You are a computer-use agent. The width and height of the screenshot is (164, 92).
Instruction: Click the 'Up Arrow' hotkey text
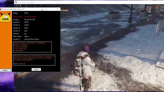click(x=16, y=33)
